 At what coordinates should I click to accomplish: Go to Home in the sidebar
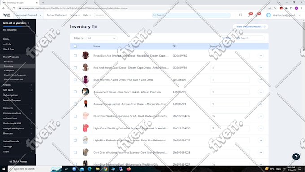click(6, 39)
